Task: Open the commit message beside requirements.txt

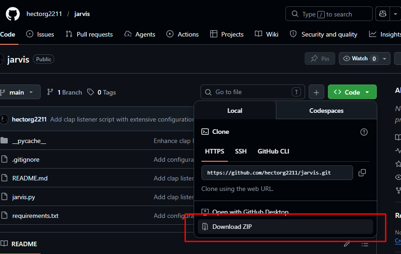Action: (x=174, y=216)
